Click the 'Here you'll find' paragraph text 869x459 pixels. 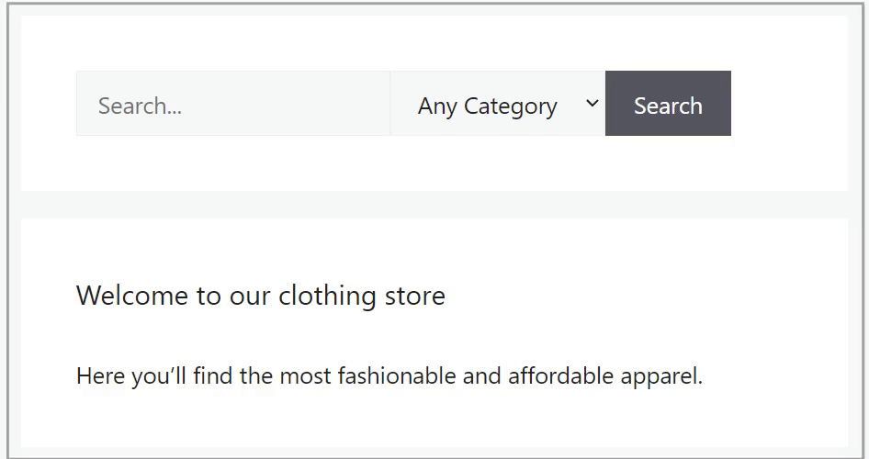[x=389, y=375]
